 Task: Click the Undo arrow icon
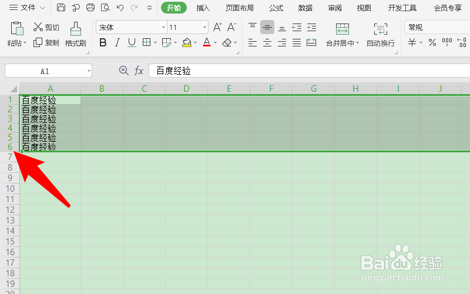point(120,8)
